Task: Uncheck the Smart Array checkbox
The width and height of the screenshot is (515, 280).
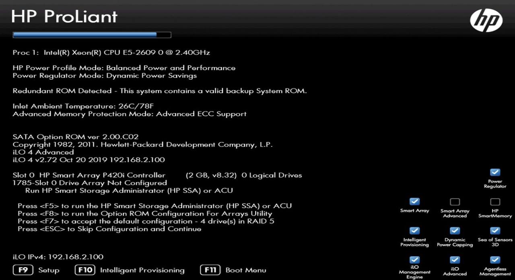Action: (414, 202)
